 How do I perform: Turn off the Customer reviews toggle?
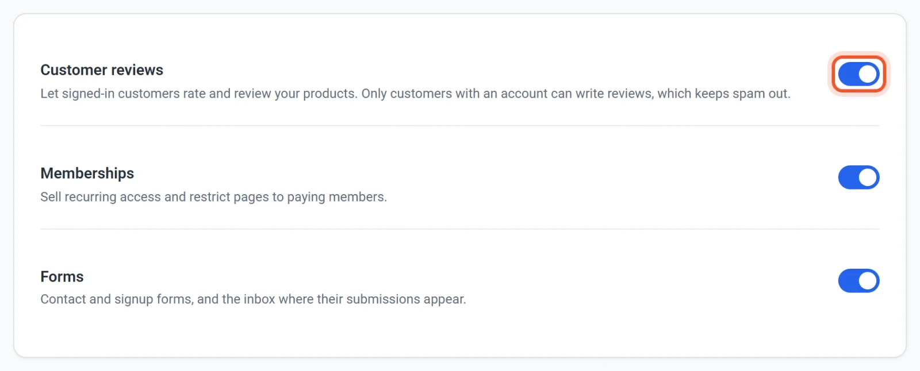click(858, 74)
